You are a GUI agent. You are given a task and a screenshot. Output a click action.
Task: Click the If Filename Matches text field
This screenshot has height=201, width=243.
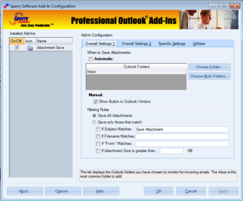click(182, 136)
